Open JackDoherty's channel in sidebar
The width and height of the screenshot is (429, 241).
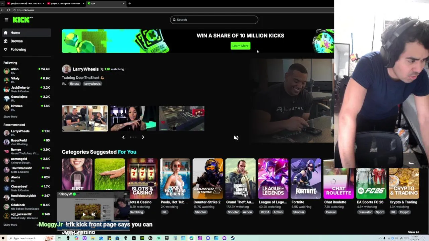pyautogui.click(x=26, y=89)
